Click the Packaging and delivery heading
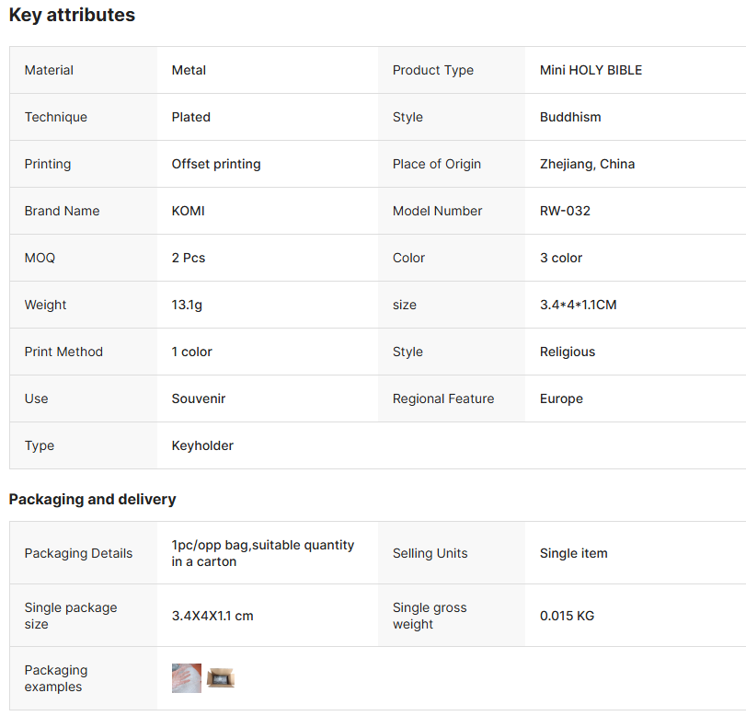 92,499
